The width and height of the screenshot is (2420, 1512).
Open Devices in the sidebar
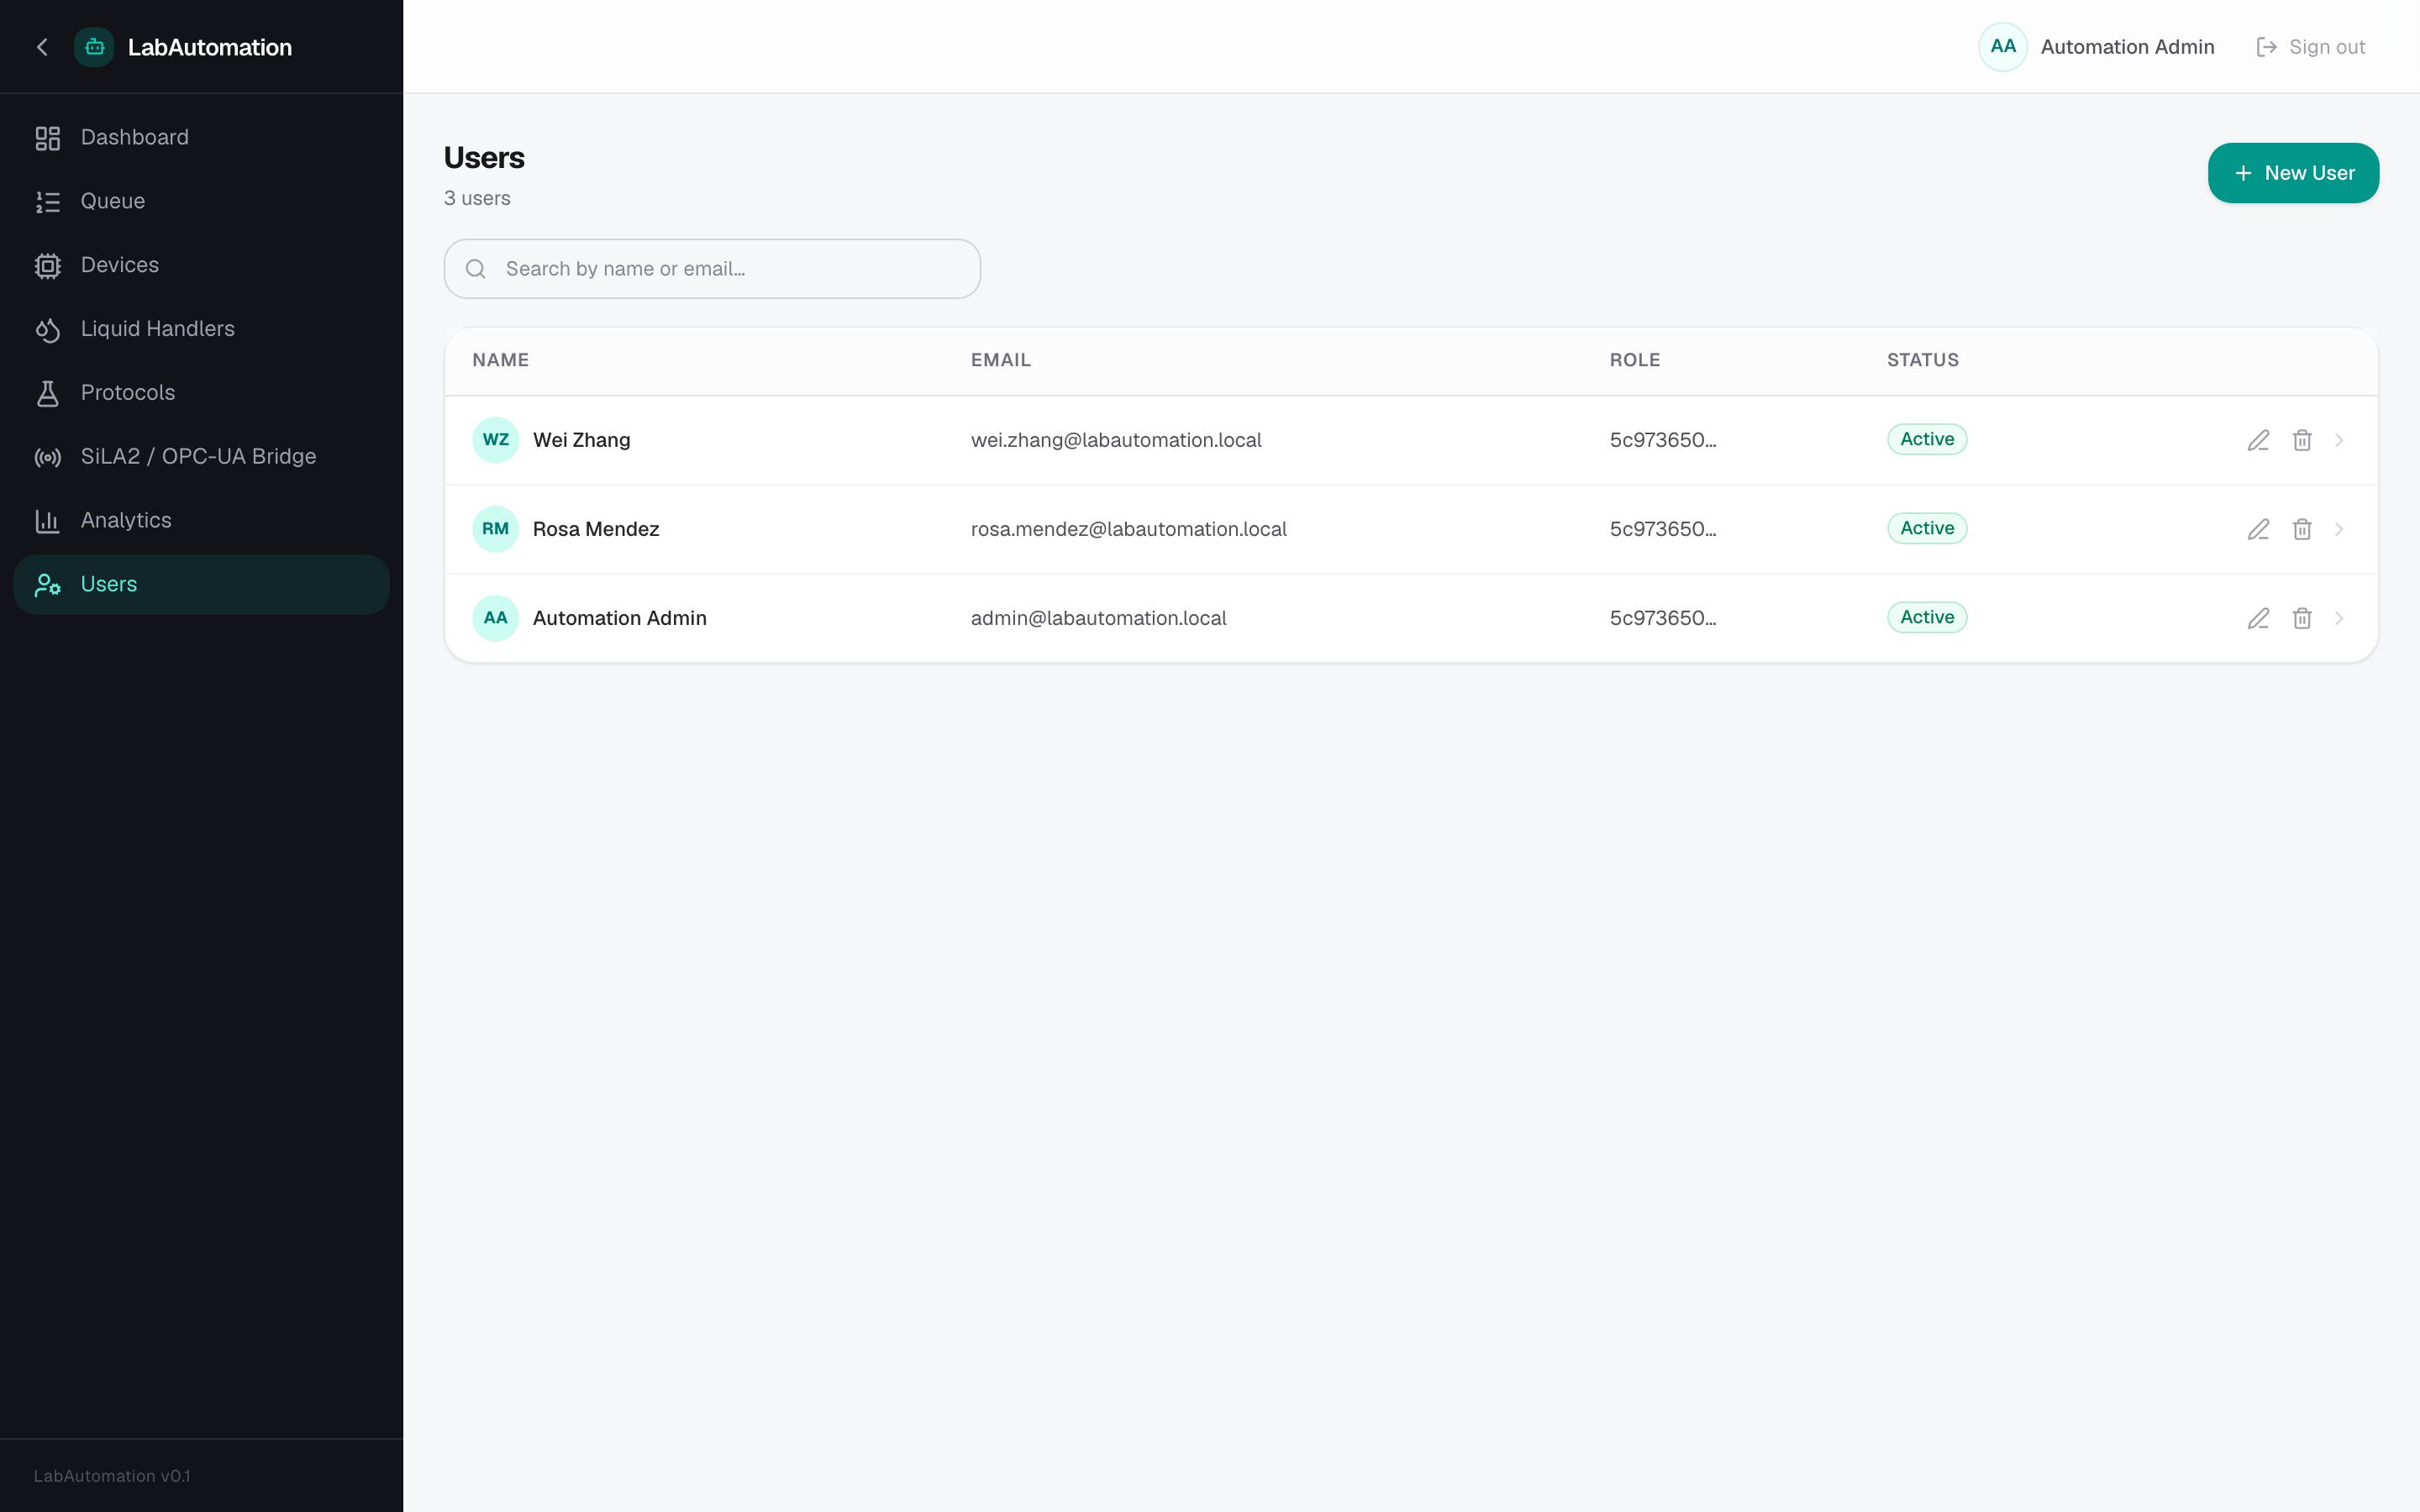click(x=201, y=265)
